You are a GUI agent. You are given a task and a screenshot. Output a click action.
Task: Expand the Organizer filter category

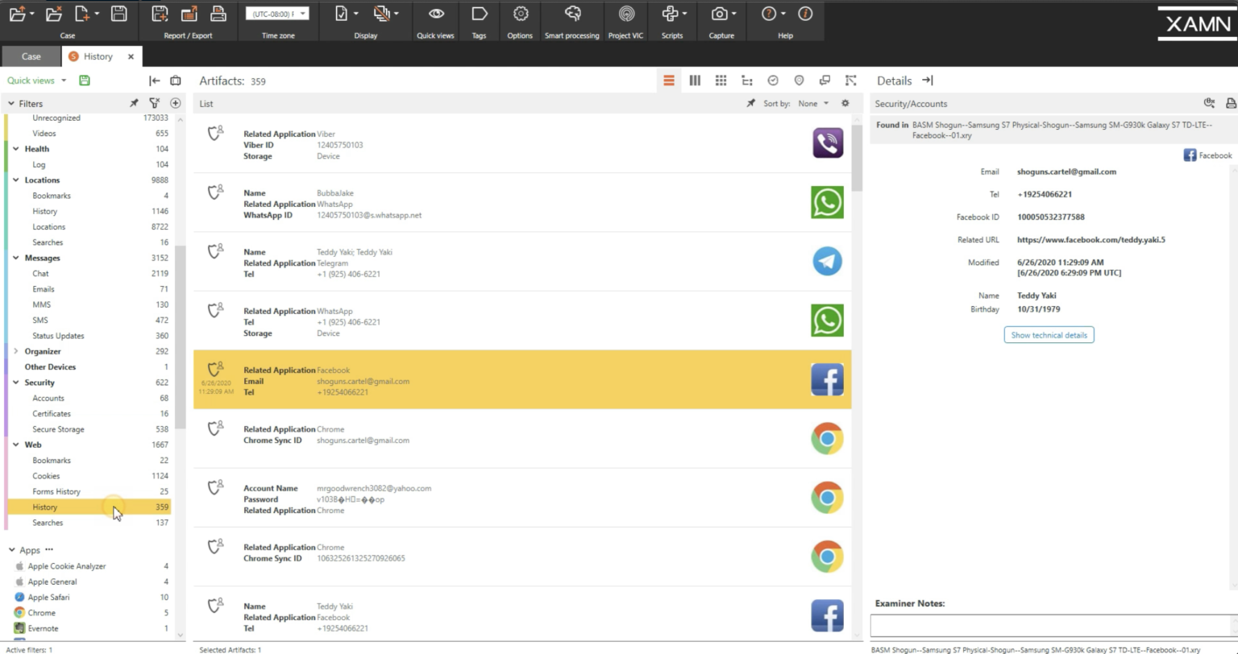click(x=15, y=351)
